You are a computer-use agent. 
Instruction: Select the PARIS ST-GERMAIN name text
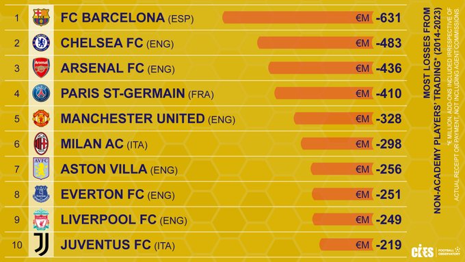coord(123,93)
